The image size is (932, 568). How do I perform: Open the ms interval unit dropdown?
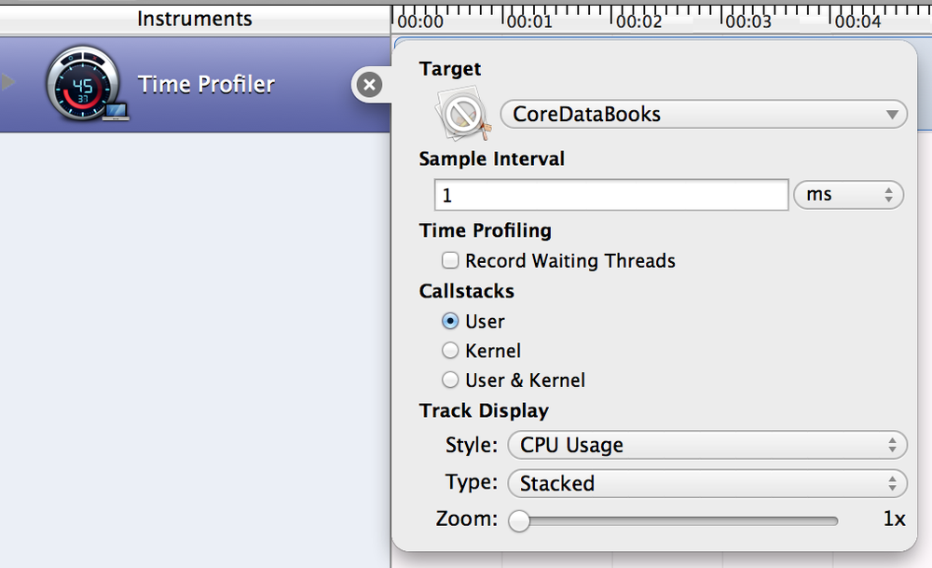pyautogui.click(x=848, y=196)
